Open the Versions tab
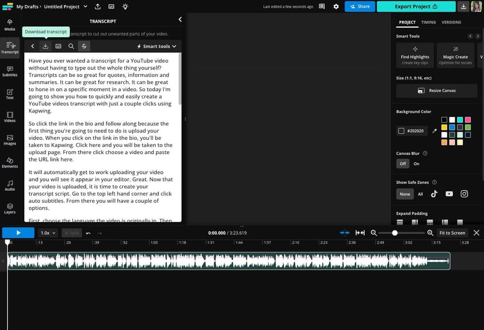Viewport: 484px width, 330px height. point(451,22)
